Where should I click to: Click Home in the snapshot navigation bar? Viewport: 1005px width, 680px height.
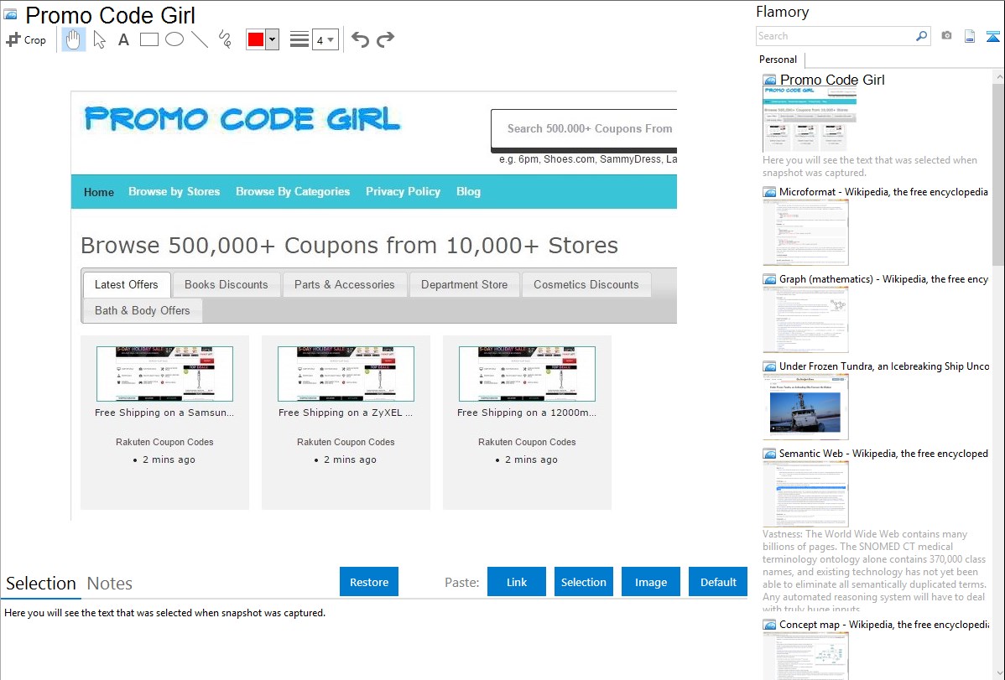[x=99, y=192]
